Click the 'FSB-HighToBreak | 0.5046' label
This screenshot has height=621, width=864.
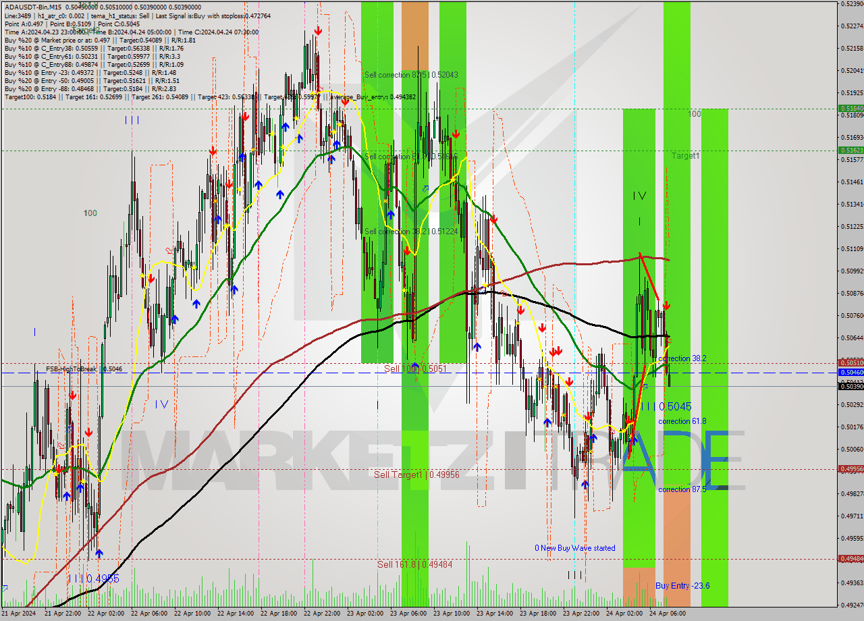click(x=84, y=369)
